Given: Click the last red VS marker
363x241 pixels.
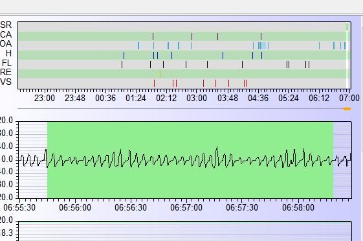Looking at the screenshot, I should tap(246, 83).
